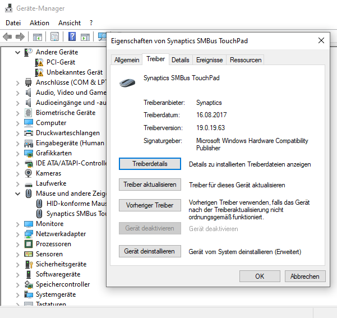Image resolution: width=337 pixels, height=318 pixels.
Task: Confirm the dialog with OK
Action: [x=260, y=276]
